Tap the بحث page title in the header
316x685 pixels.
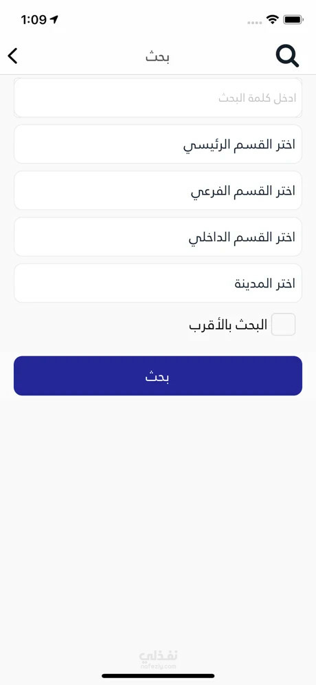pyautogui.click(x=157, y=57)
